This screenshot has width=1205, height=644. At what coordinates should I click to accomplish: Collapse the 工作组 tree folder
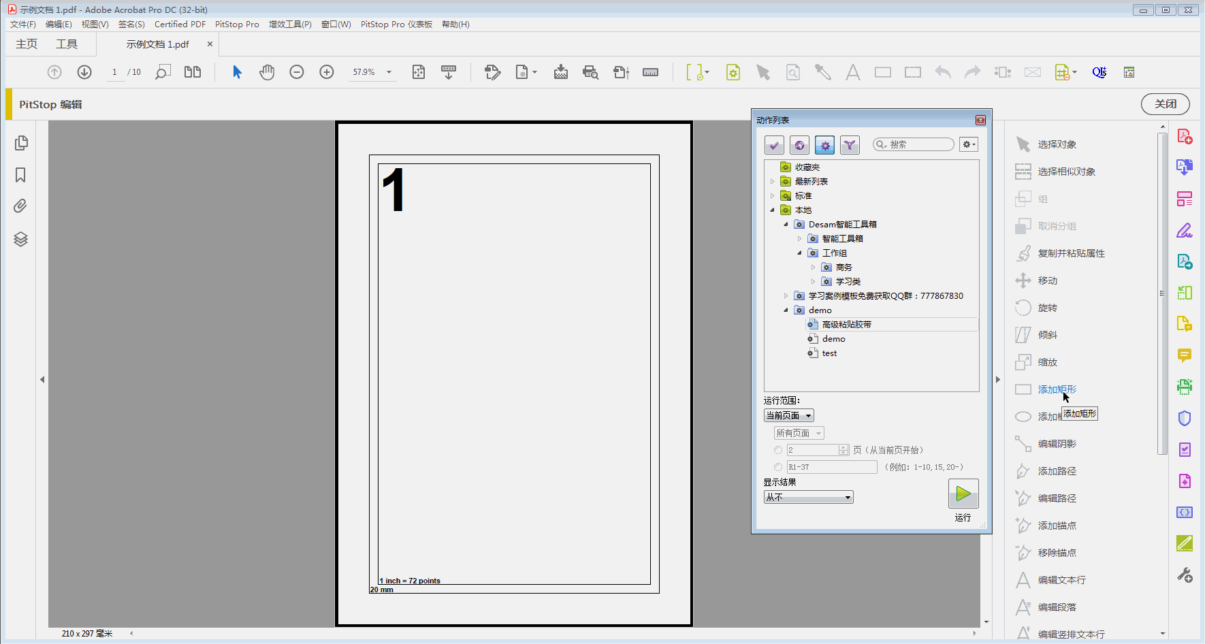(799, 253)
